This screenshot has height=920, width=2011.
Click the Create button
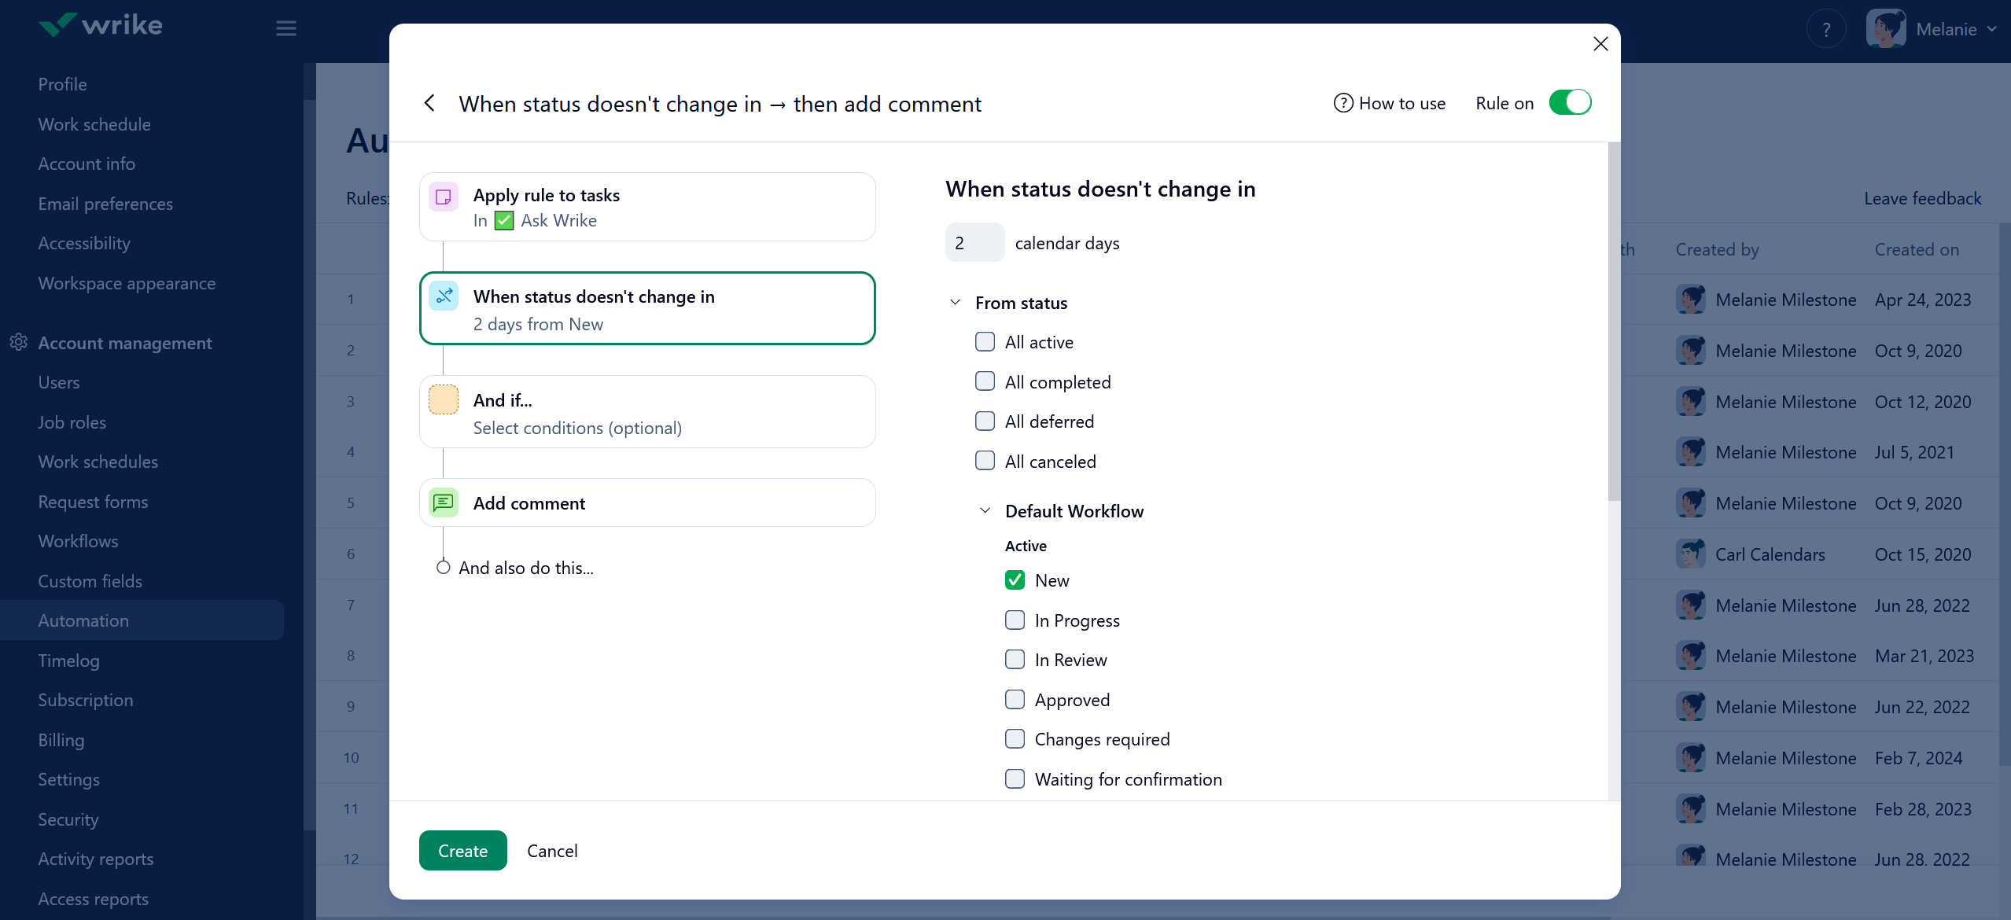tap(462, 851)
